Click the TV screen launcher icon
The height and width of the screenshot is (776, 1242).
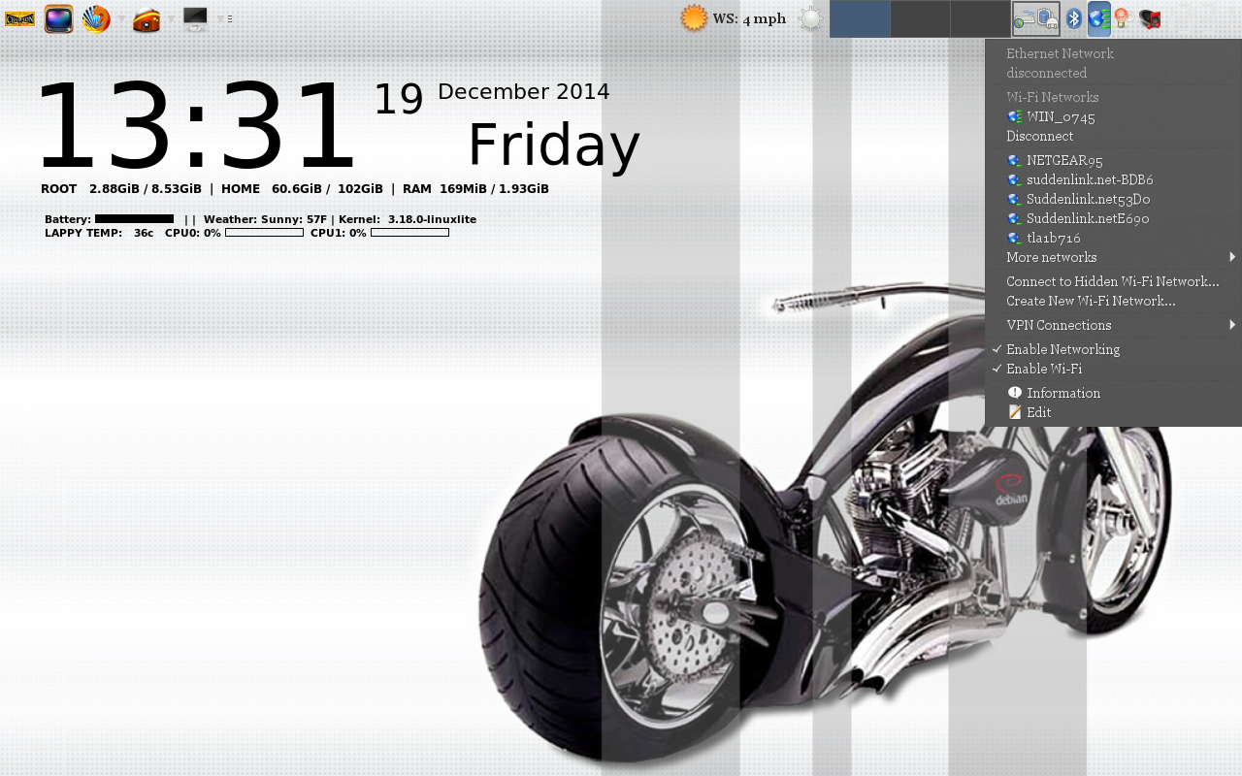pos(59,18)
